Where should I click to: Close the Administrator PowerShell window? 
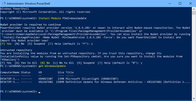[190, 4]
